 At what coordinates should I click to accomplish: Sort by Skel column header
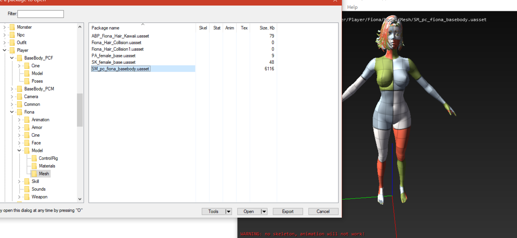click(203, 28)
